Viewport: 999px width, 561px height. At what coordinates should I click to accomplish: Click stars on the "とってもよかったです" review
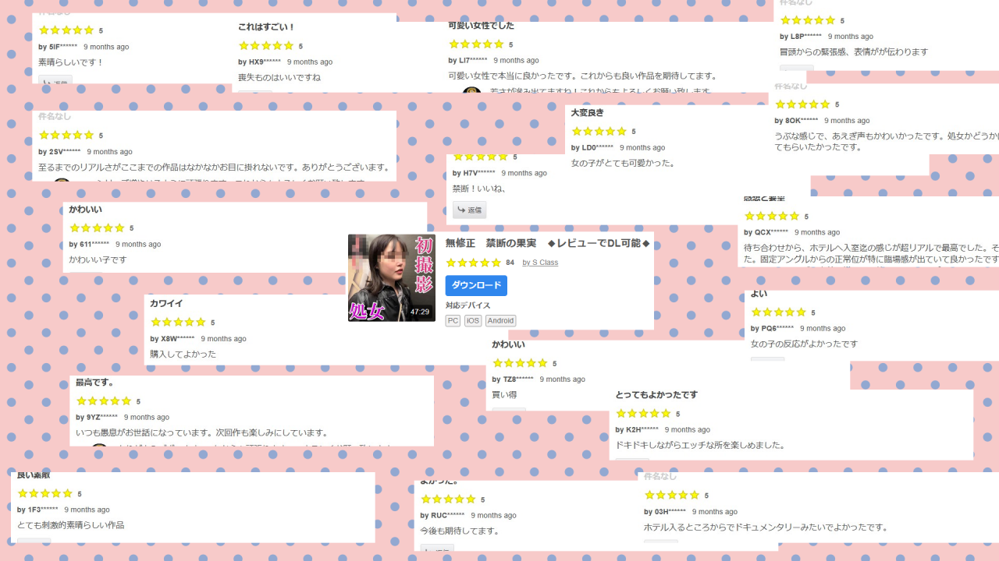tap(643, 414)
